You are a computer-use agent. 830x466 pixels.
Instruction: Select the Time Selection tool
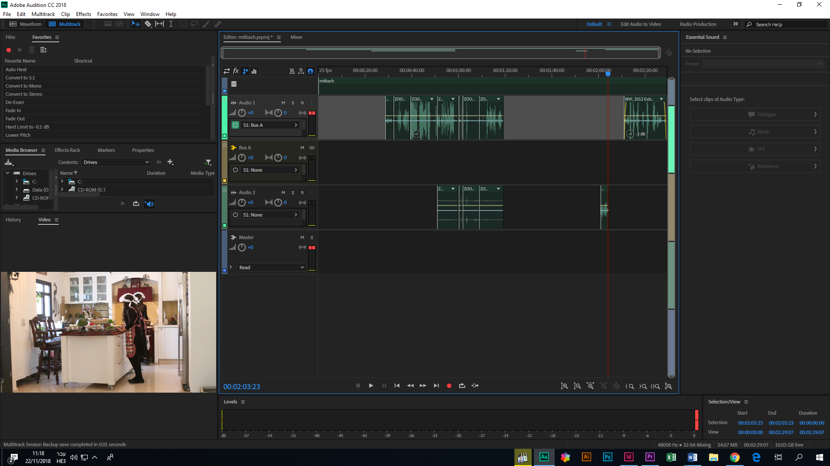[171, 24]
